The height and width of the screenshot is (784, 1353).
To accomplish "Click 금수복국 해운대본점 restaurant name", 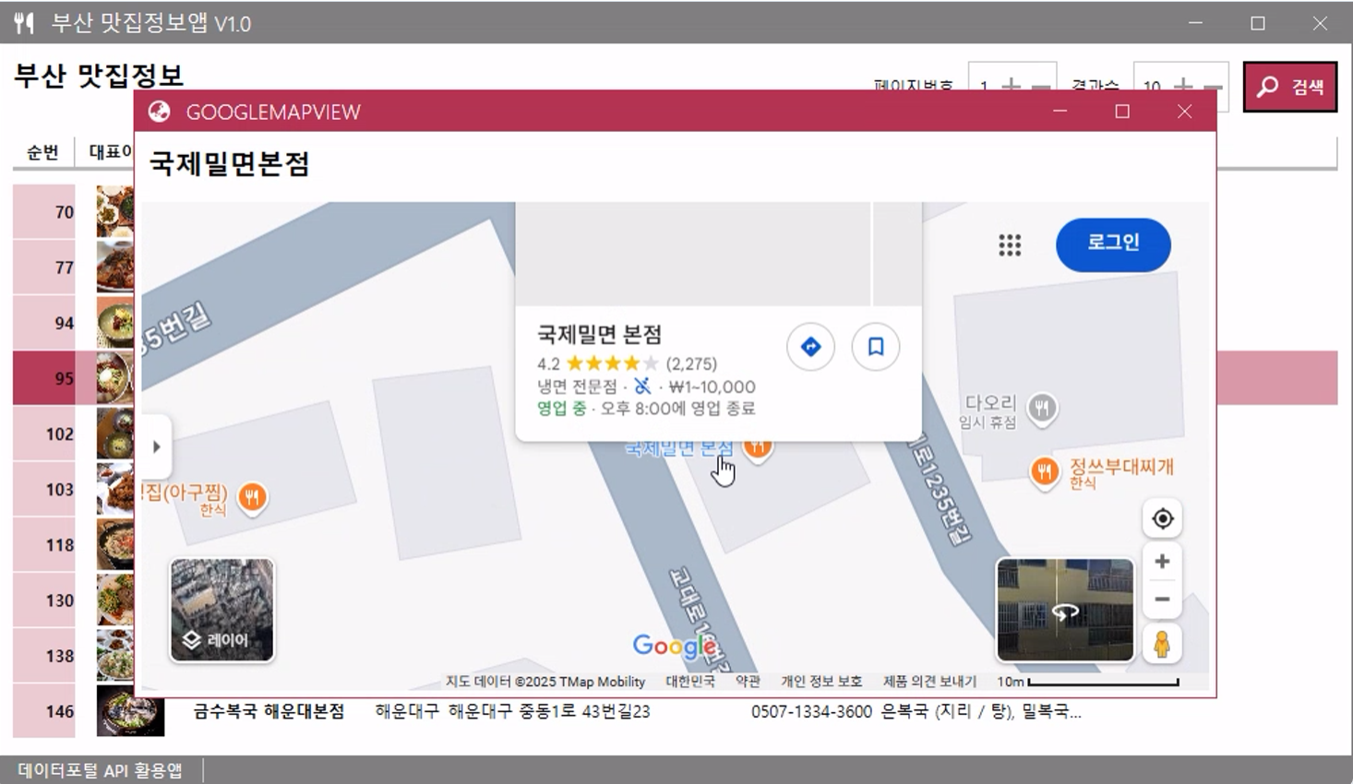I will tap(269, 711).
